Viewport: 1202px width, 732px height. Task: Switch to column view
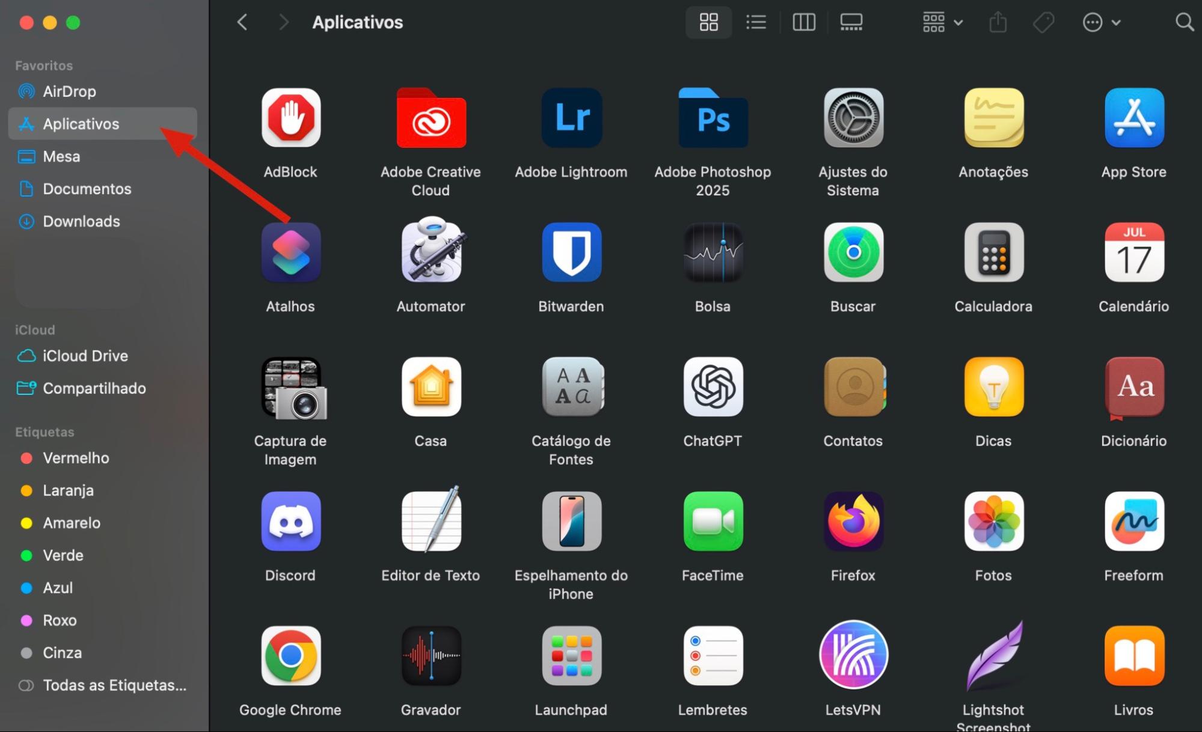point(804,22)
